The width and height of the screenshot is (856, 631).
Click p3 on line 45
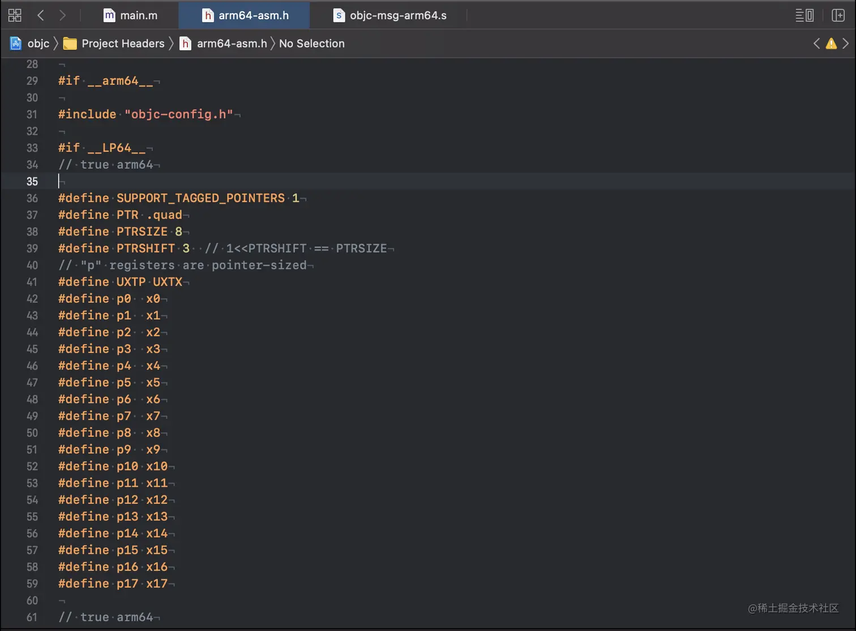click(x=124, y=349)
